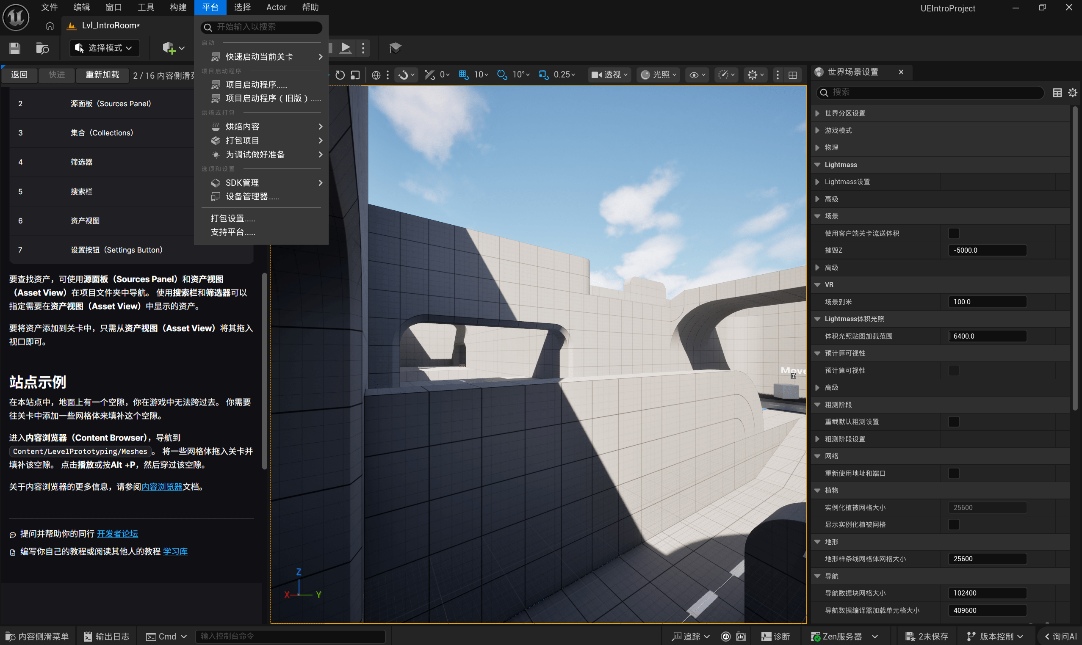
Task: Toggle grid snapping in the viewport toolbar
Action: point(463,74)
